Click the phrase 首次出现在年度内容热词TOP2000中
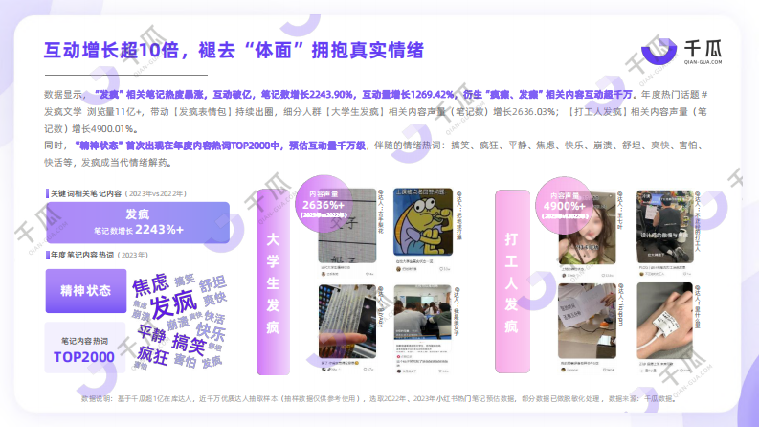 point(203,146)
